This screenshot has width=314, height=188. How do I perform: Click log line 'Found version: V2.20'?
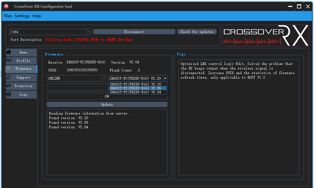[68, 118]
